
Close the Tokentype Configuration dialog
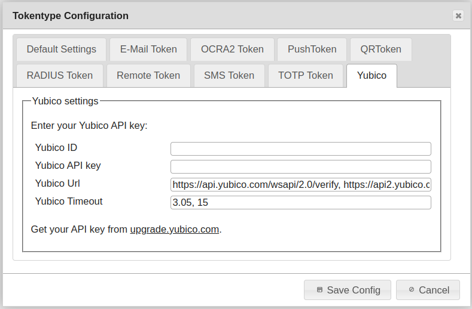458,16
